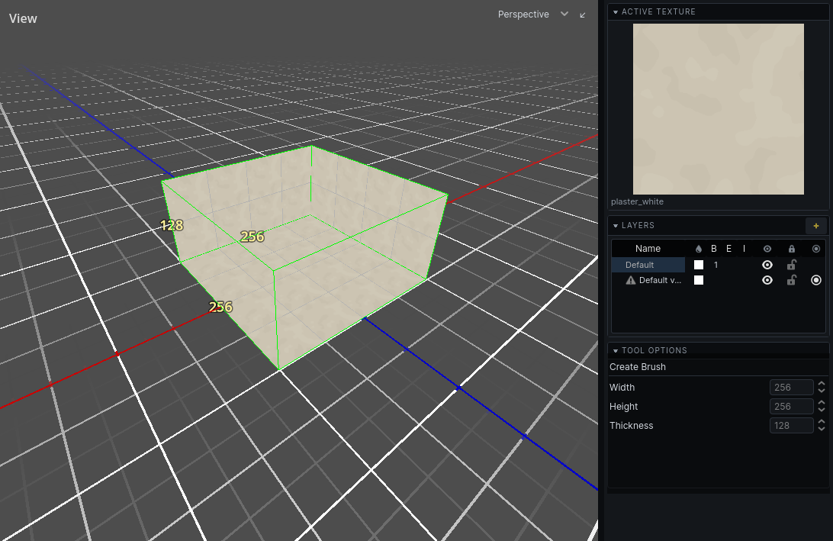Click the lock column header icon
Viewport: 833px width, 541px height.
(792, 249)
